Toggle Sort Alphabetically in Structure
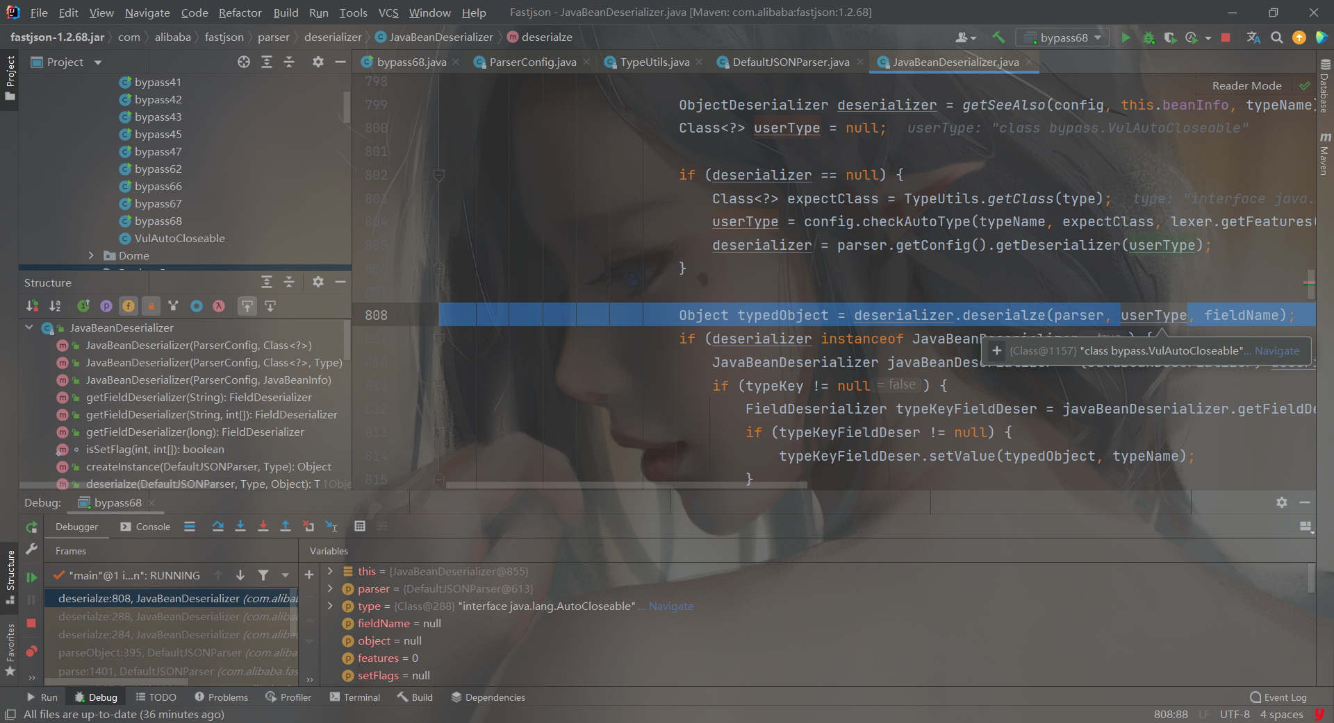This screenshot has width=1334, height=723. point(56,306)
